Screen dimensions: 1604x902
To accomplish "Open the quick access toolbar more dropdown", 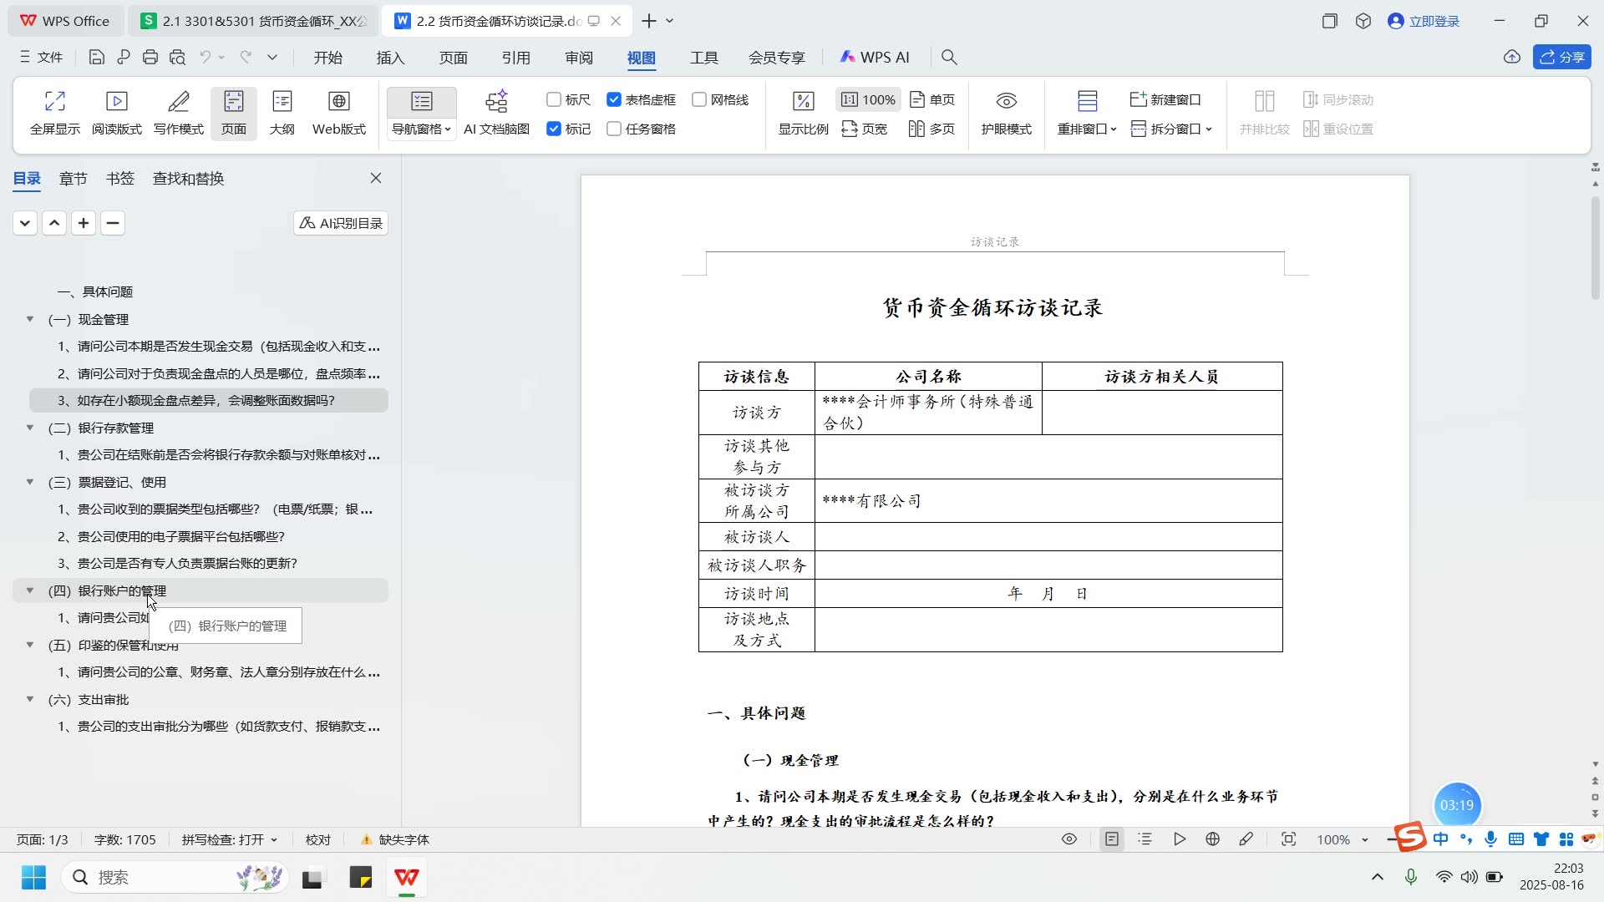I will click(x=272, y=58).
